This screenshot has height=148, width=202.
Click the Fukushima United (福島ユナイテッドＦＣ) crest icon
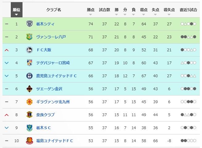(29, 141)
